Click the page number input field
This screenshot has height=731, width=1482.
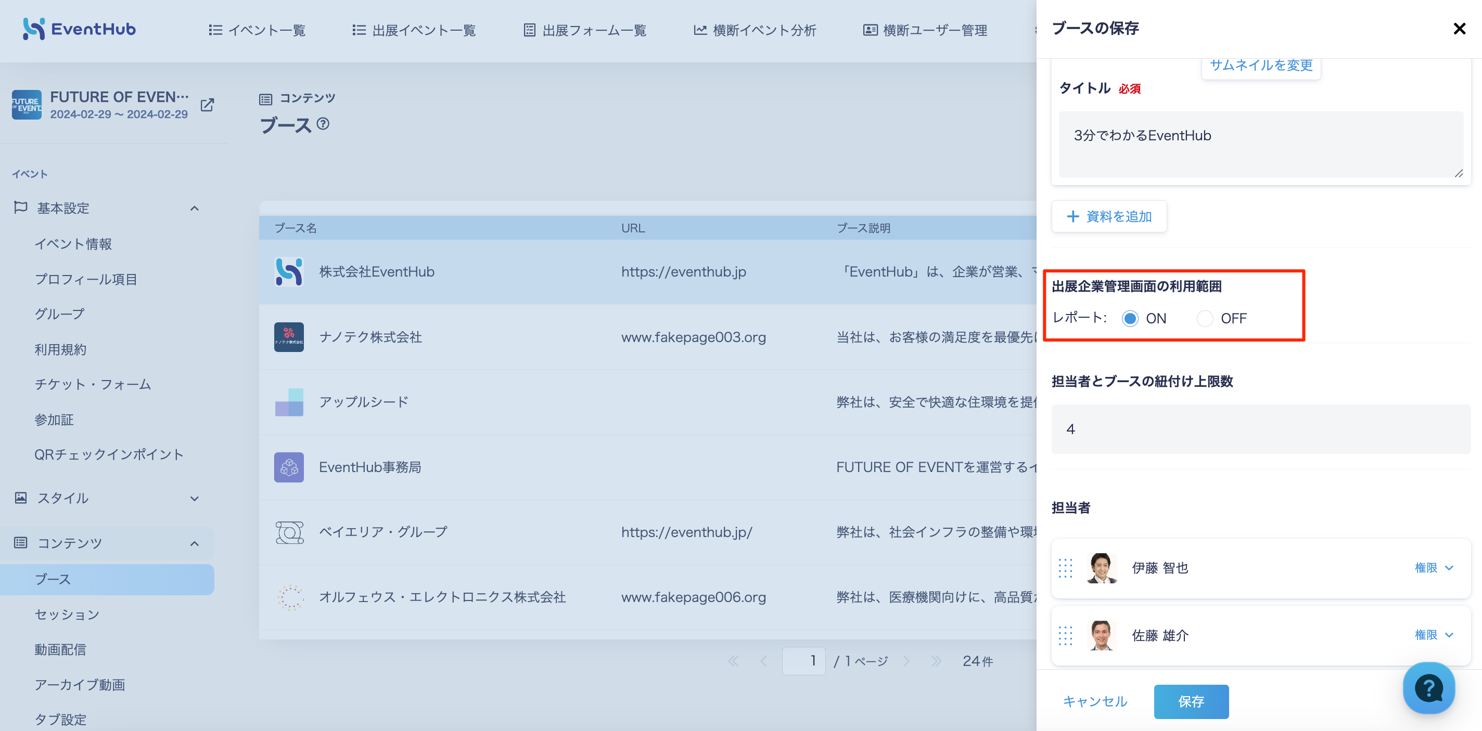804,661
